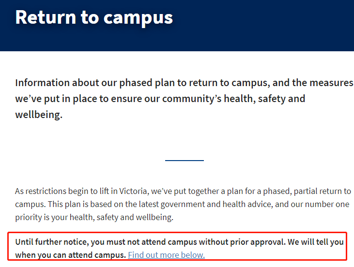Click the phrase 'and the measures' in the intro
Image resolution: width=354 pixels, height=267 pixels.
(x=313, y=83)
